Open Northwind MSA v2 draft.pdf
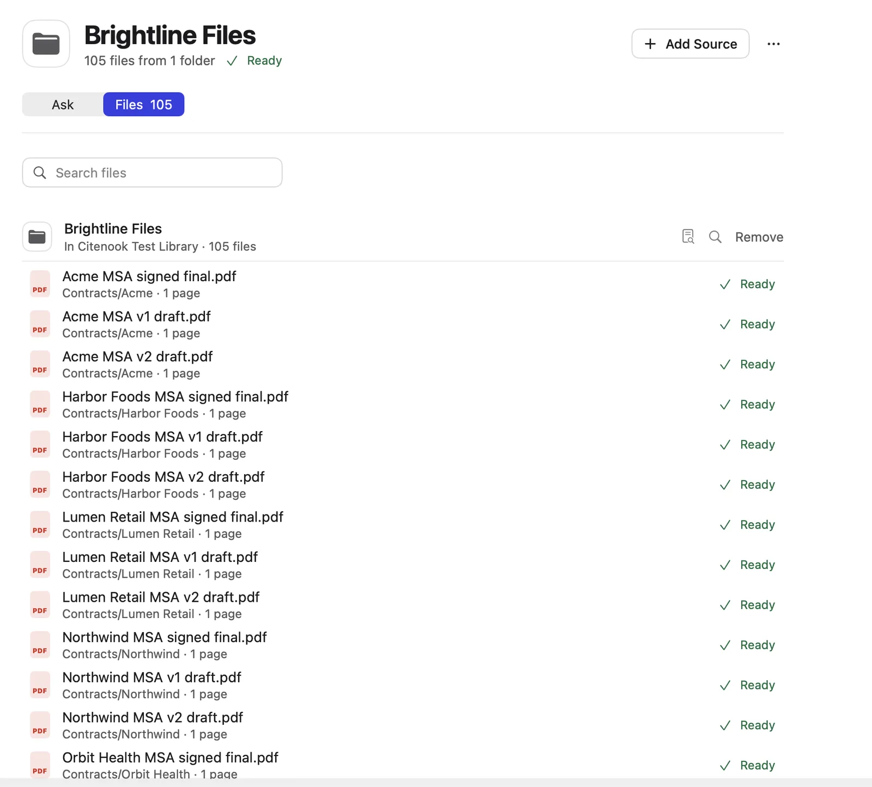 click(153, 718)
